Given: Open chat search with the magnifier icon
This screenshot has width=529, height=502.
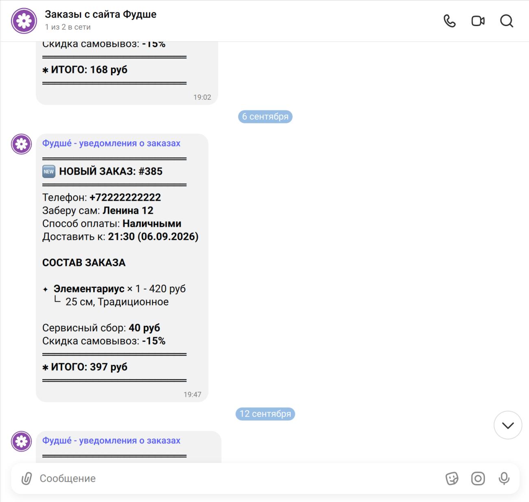Looking at the screenshot, I should [x=506, y=21].
